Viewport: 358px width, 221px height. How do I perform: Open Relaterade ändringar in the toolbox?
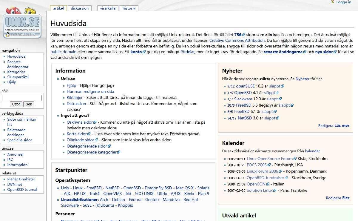pos(16,132)
